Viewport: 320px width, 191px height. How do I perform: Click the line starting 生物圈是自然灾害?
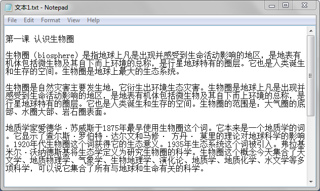pos(155,88)
